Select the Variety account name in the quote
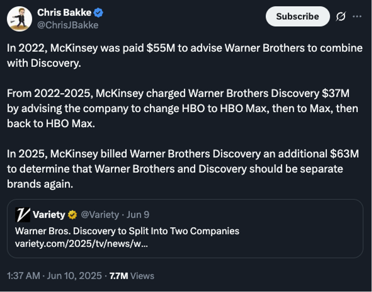Screen dimensions: 372x292 point(49,215)
